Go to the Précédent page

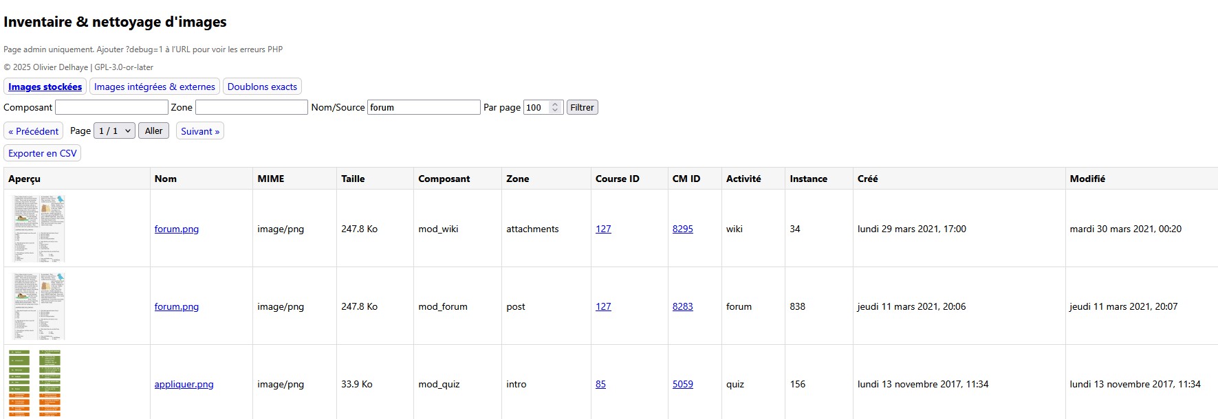point(34,131)
